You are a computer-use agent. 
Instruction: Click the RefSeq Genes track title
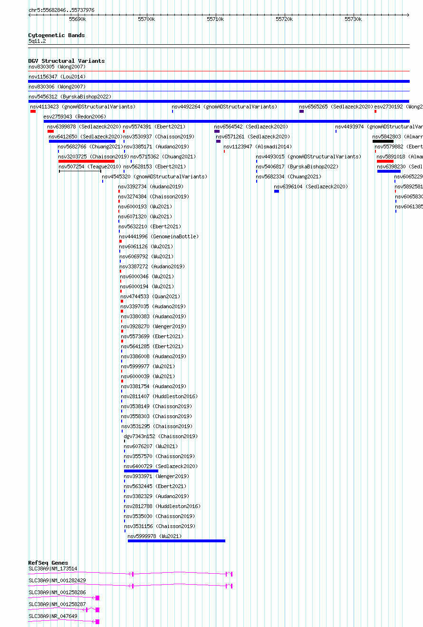48,563
